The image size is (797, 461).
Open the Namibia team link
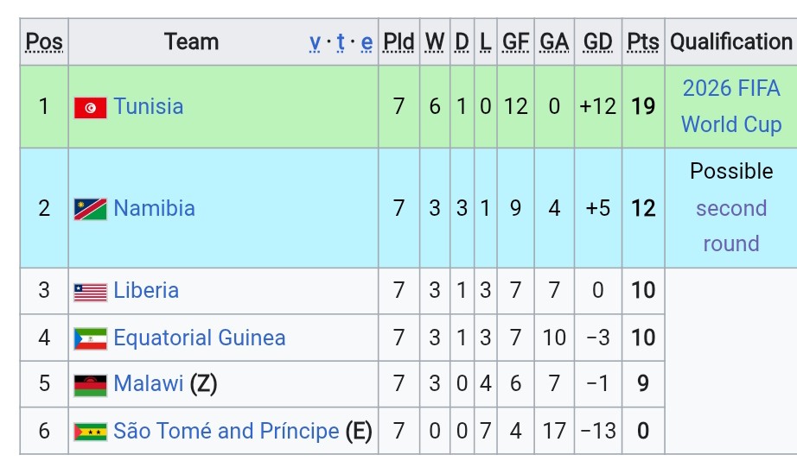tap(155, 208)
